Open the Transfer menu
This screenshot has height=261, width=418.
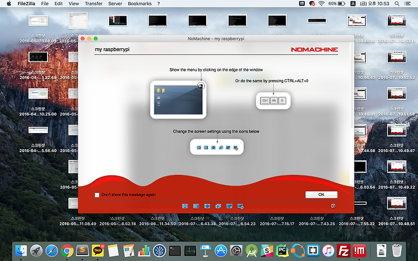pos(93,3)
